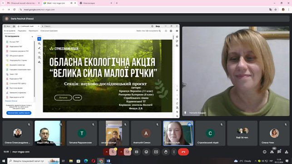292x164 pixels.
Task: Show hidden system tray icons chevron
Action: tap(256, 161)
